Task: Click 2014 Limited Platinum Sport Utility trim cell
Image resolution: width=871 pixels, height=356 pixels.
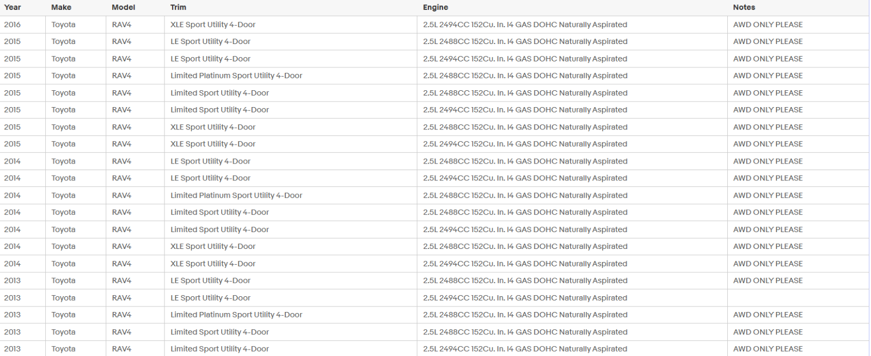Action: tap(236, 195)
